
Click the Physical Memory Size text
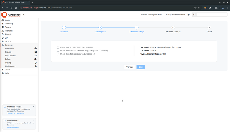click(153, 54)
